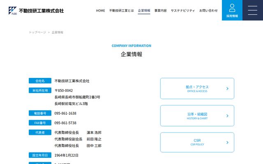Viewport: 263px width, 164px height.
Task: Click the FAX番号 label
Action: pyautogui.click(x=40, y=123)
